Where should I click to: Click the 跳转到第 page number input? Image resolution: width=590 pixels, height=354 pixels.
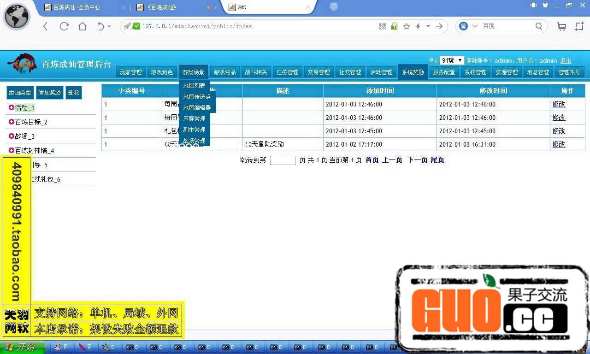[283, 160]
